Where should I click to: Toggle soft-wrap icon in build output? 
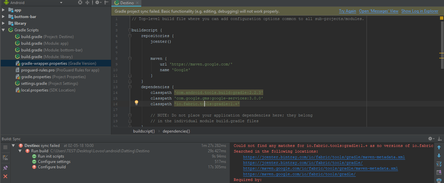tap(439, 164)
